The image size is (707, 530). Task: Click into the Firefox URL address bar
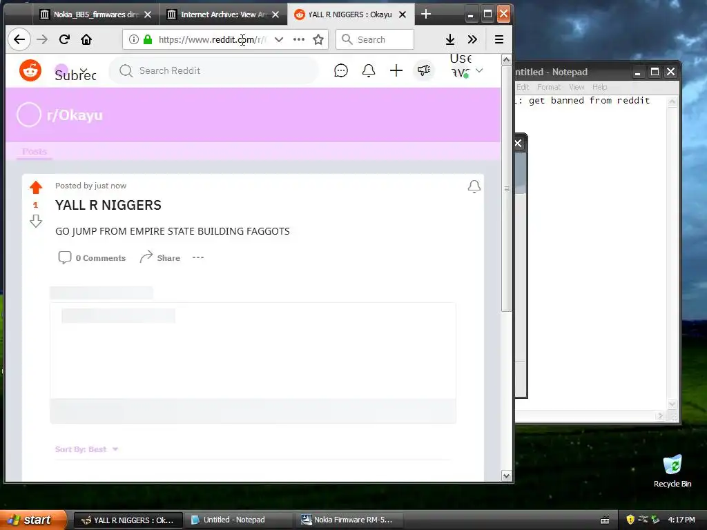(x=213, y=39)
